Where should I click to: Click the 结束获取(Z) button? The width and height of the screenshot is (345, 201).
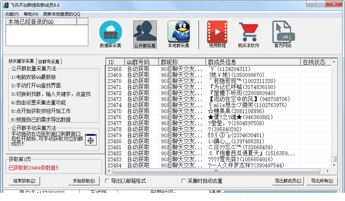point(24,181)
